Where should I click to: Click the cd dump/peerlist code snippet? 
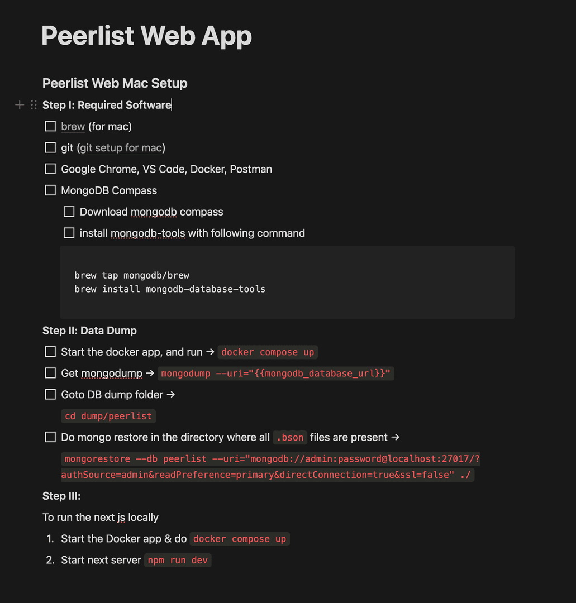(108, 416)
